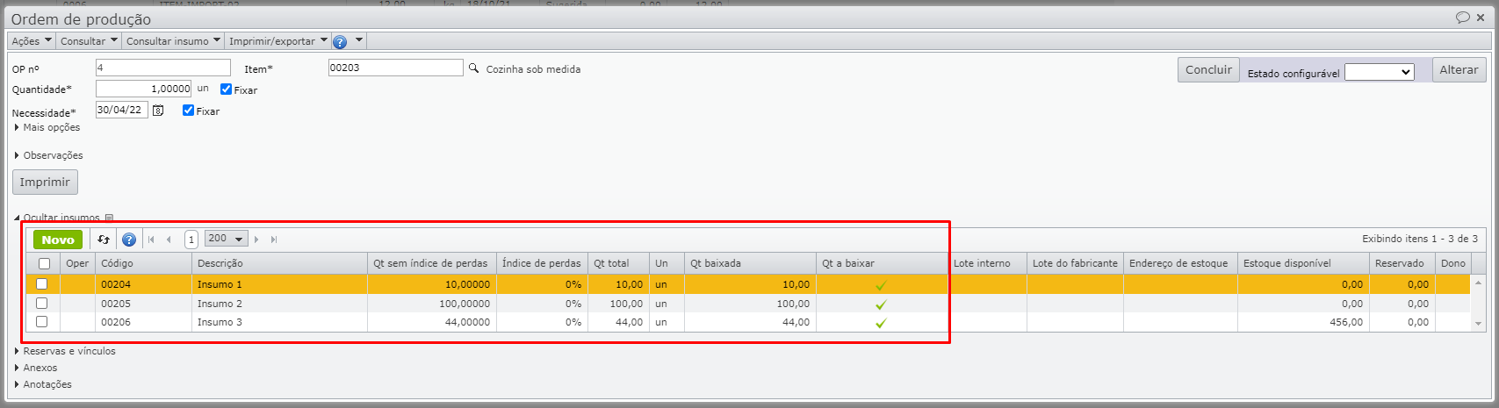Click Qt total column header
This screenshot has width=1499, height=408.
618,263
